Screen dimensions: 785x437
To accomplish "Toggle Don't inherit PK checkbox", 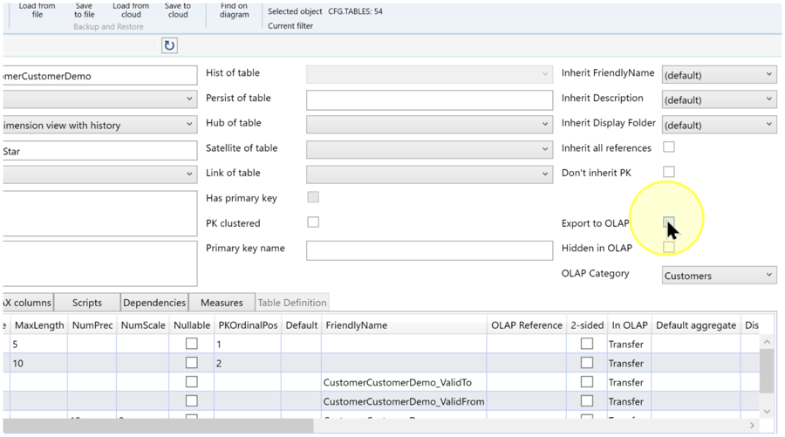I will pos(669,172).
